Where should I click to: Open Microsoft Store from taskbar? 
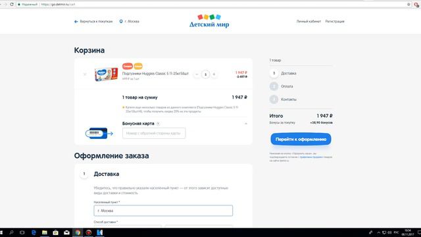click(x=55, y=232)
